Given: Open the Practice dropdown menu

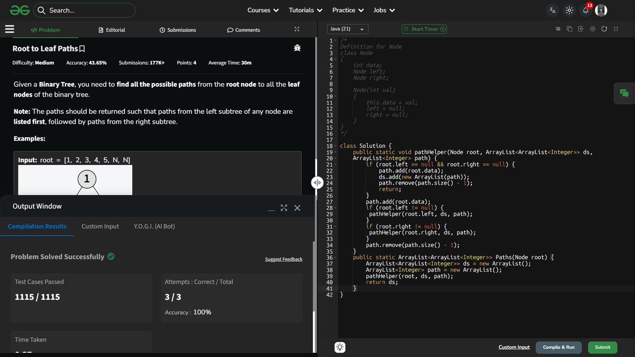Looking at the screenshot, I should [x=348, y=10].
